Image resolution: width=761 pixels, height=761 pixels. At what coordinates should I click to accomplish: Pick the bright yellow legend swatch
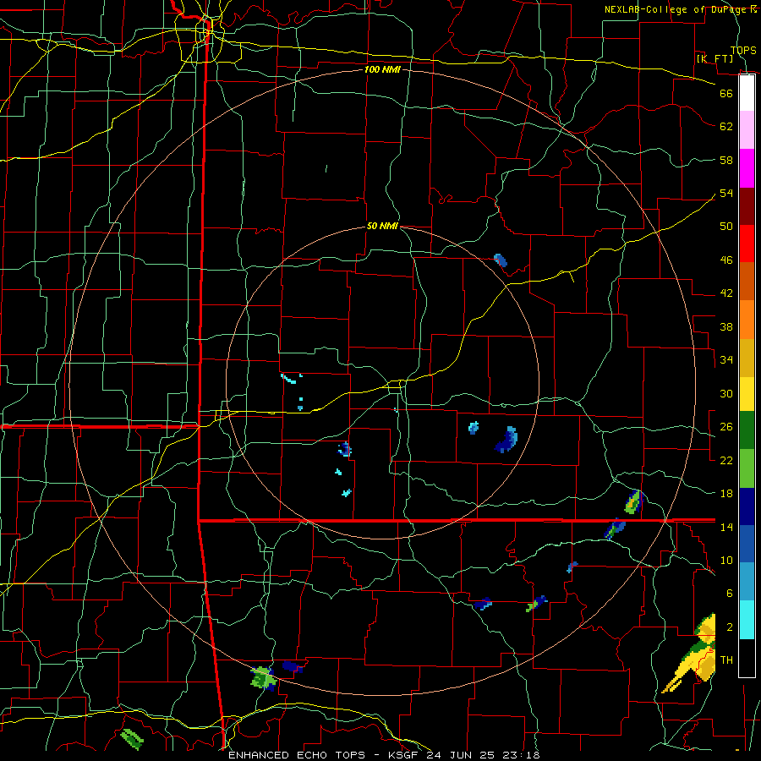pyautogui.click(x=747, y=393)
